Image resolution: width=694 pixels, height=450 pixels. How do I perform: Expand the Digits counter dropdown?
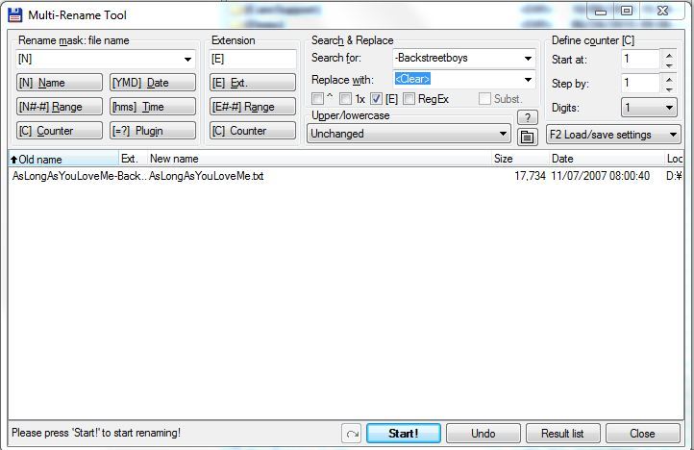click(669, 108)
